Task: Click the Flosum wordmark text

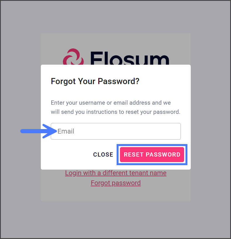Action: [129, 59]
